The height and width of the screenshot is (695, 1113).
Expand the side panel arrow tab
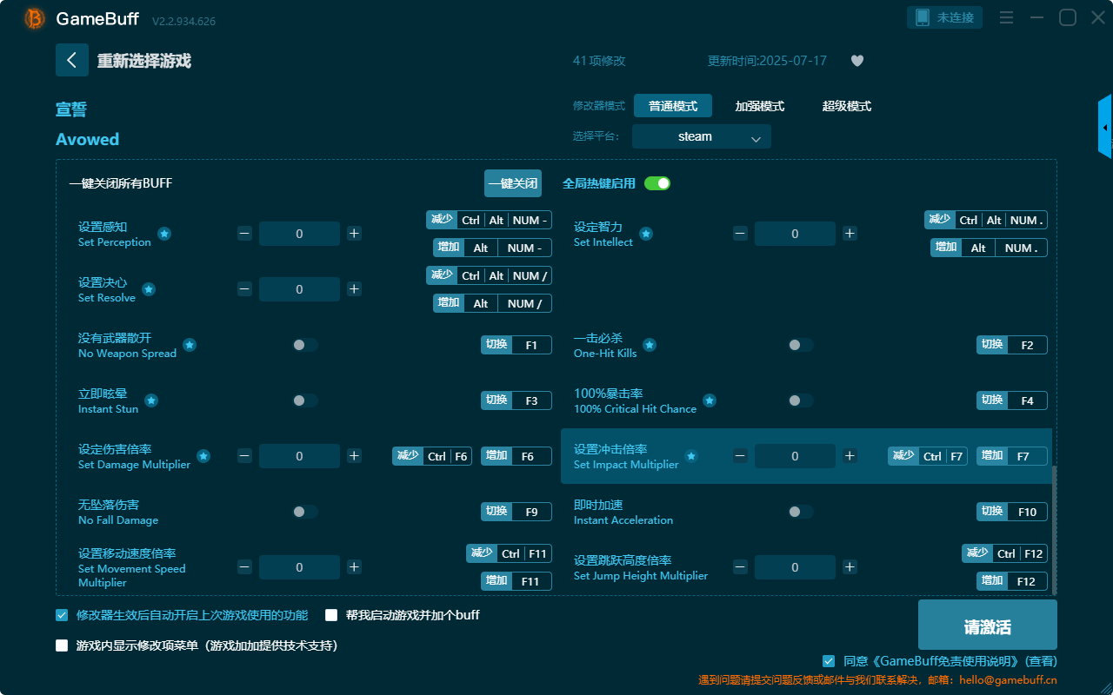(1105, 127)
